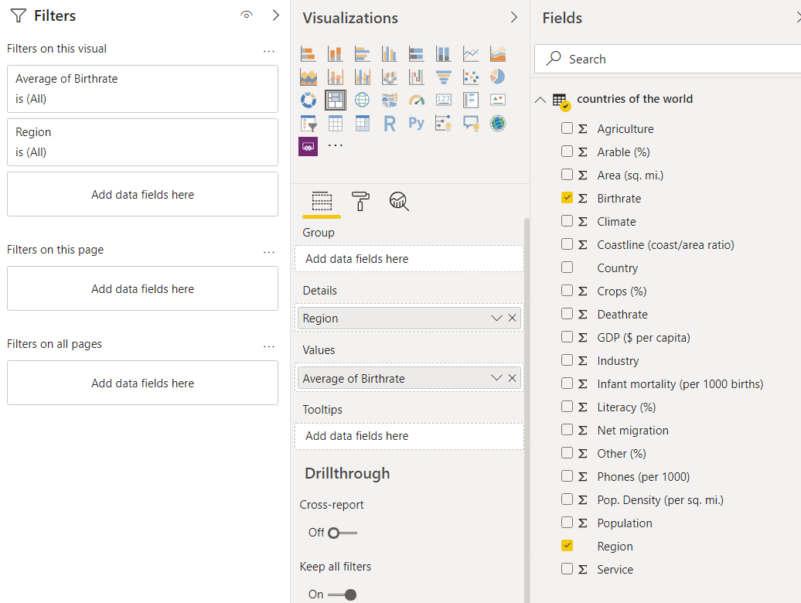This screenshot has height=603, width=801.
Task: Select the gauge visualization icon
Action: click(417, 100)
